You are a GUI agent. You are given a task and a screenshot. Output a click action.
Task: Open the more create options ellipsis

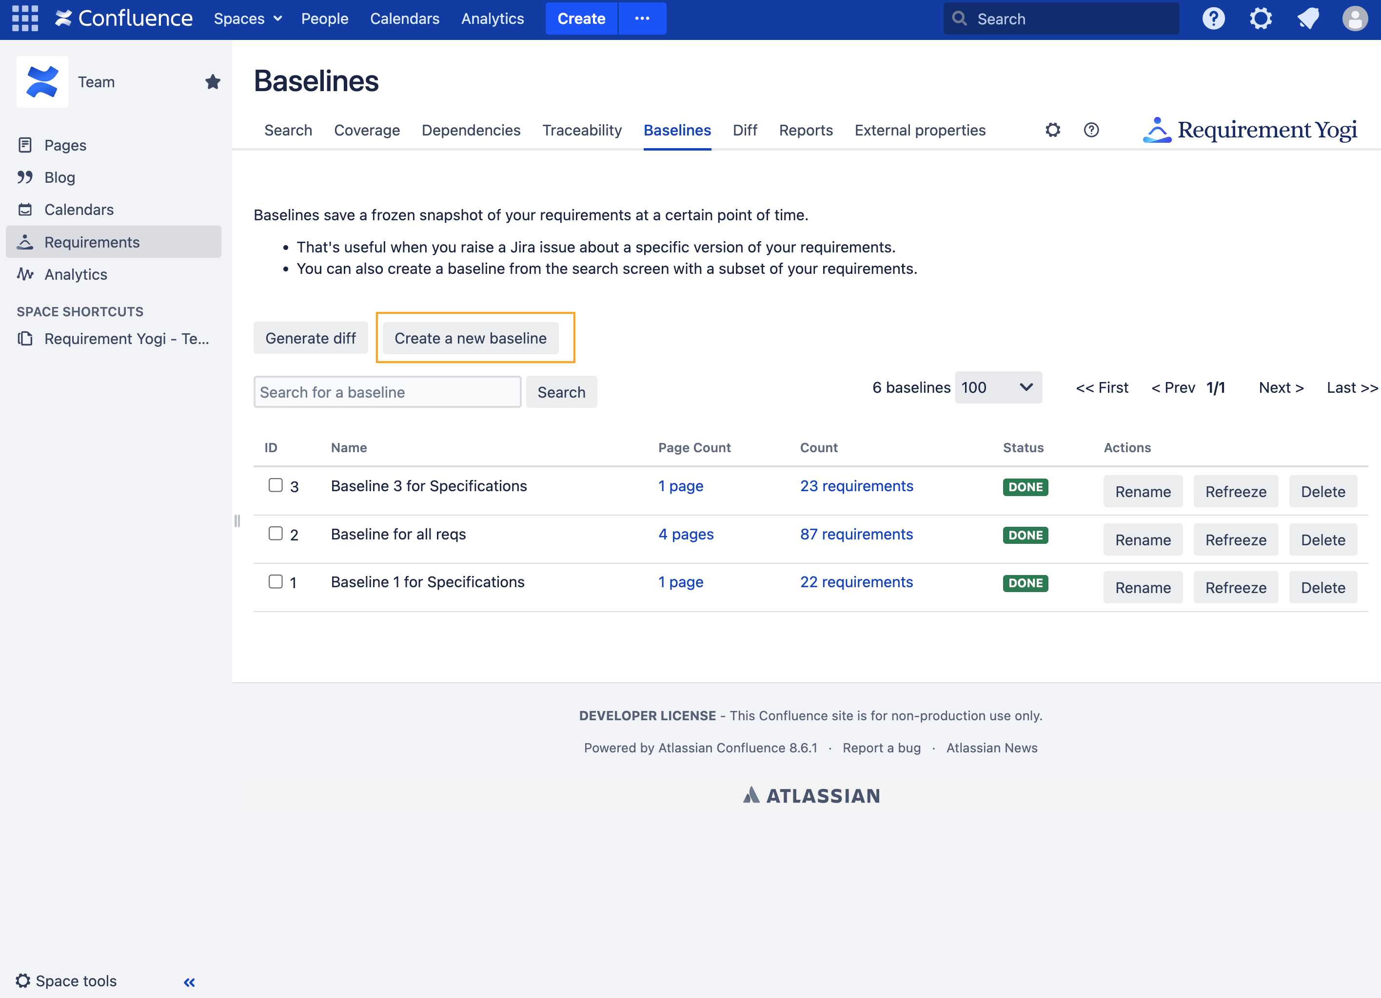tap(642, 18)
